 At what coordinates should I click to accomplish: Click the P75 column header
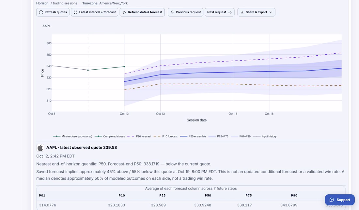249,196
